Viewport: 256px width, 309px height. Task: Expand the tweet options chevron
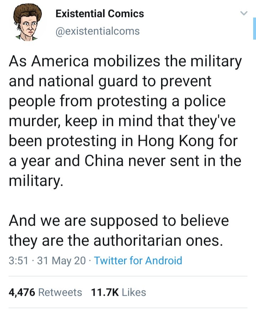(244, 14)
